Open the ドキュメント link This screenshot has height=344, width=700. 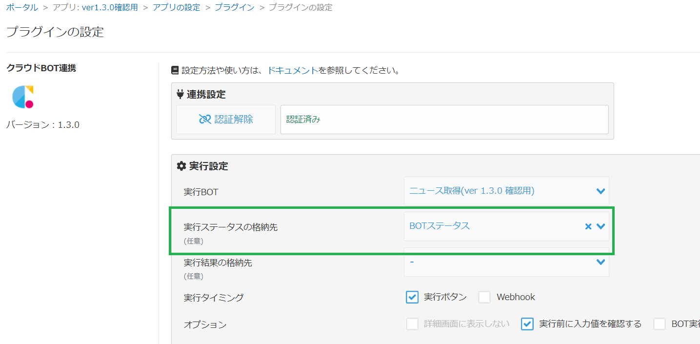click(x=293, y=70)
